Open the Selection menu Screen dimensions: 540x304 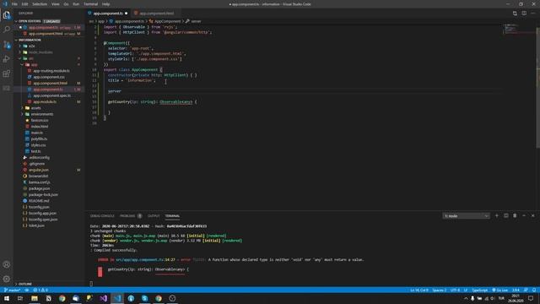point(40,4)
